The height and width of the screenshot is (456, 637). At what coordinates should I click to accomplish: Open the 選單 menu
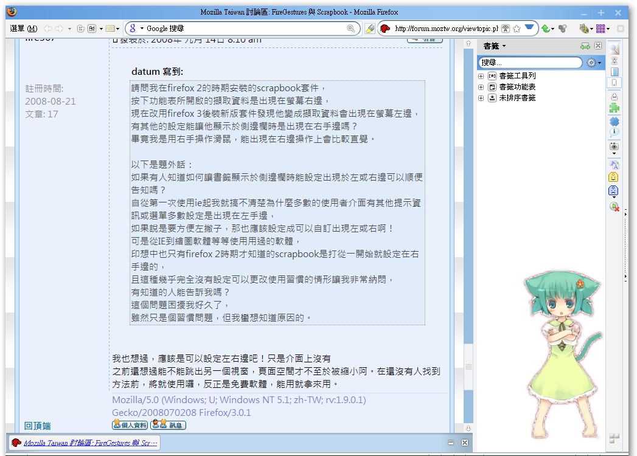pos(23,29)
